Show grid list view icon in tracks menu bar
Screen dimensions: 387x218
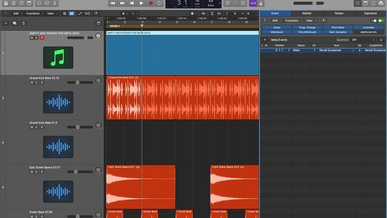click(65, 13)
